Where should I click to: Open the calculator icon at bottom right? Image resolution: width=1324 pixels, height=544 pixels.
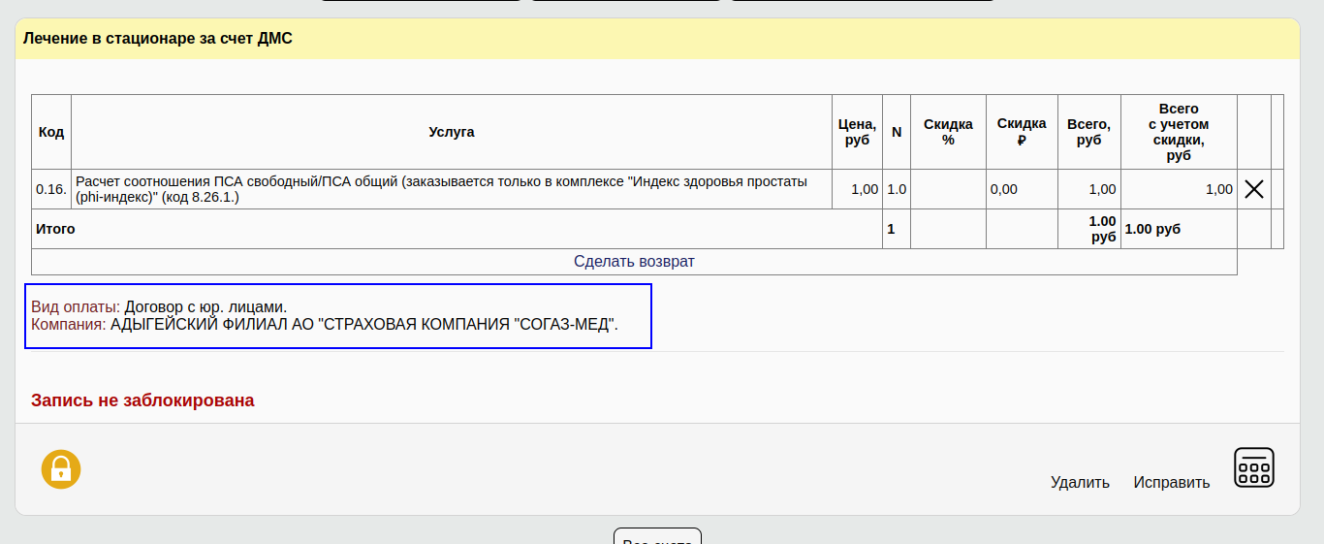point(1253,468)
